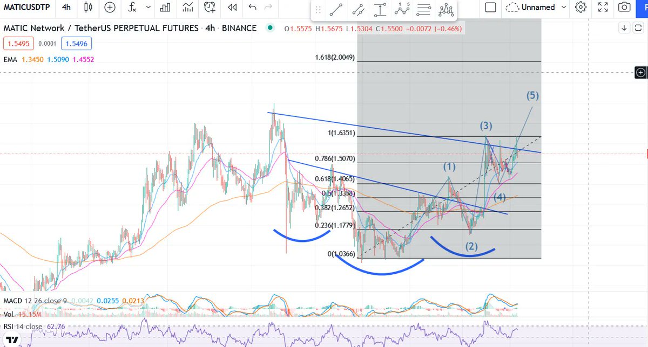This screenshot has width=648, height=347.
Task: Click the EMA indicator legend label
Action: pos(10,60)
